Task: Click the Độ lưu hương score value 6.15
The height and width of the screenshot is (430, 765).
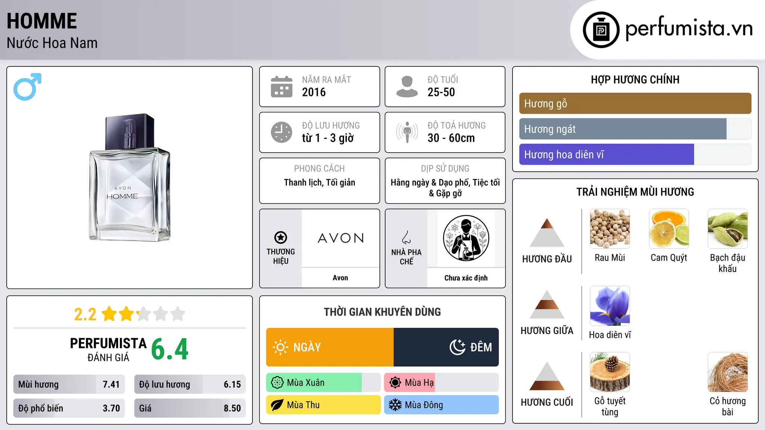Action: coord(232,384)
